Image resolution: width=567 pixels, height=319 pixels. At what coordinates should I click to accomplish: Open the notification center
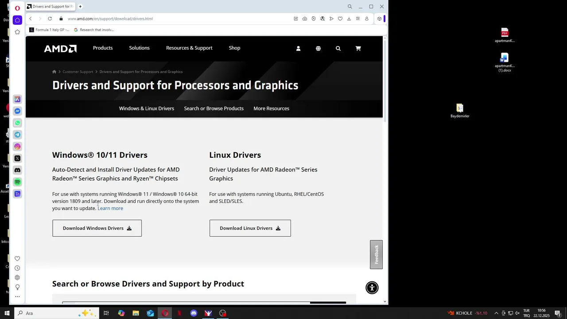point(558,313)
